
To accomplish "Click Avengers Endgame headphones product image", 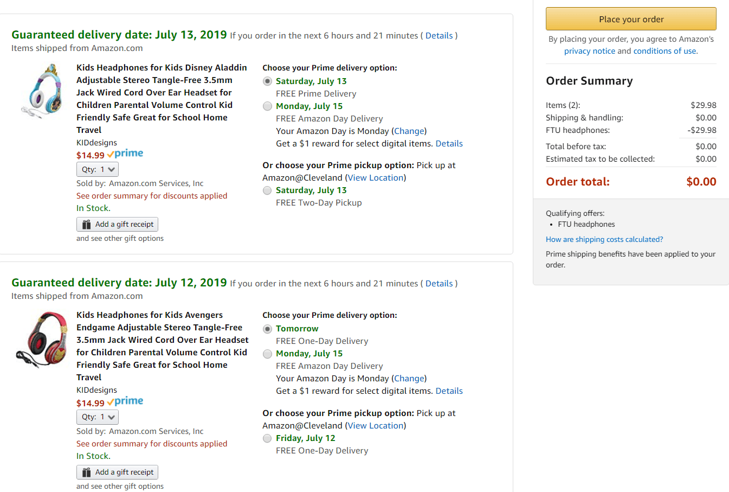I will tap(41, 340).
